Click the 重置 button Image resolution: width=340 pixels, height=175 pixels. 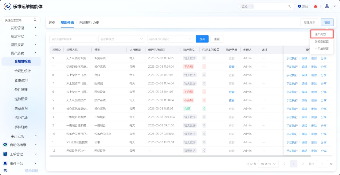coord(217,39)
